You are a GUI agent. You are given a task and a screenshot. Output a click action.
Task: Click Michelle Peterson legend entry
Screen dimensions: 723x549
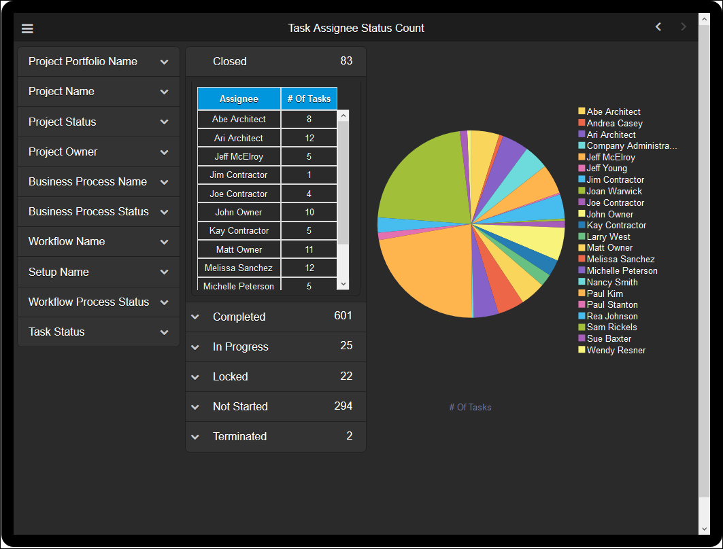click(x=618, y=271)
